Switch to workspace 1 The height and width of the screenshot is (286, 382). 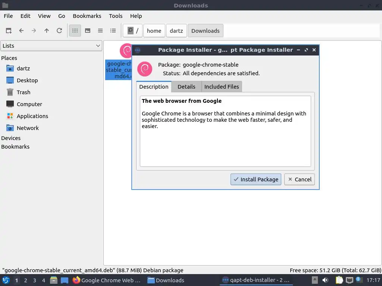(16, 280)
